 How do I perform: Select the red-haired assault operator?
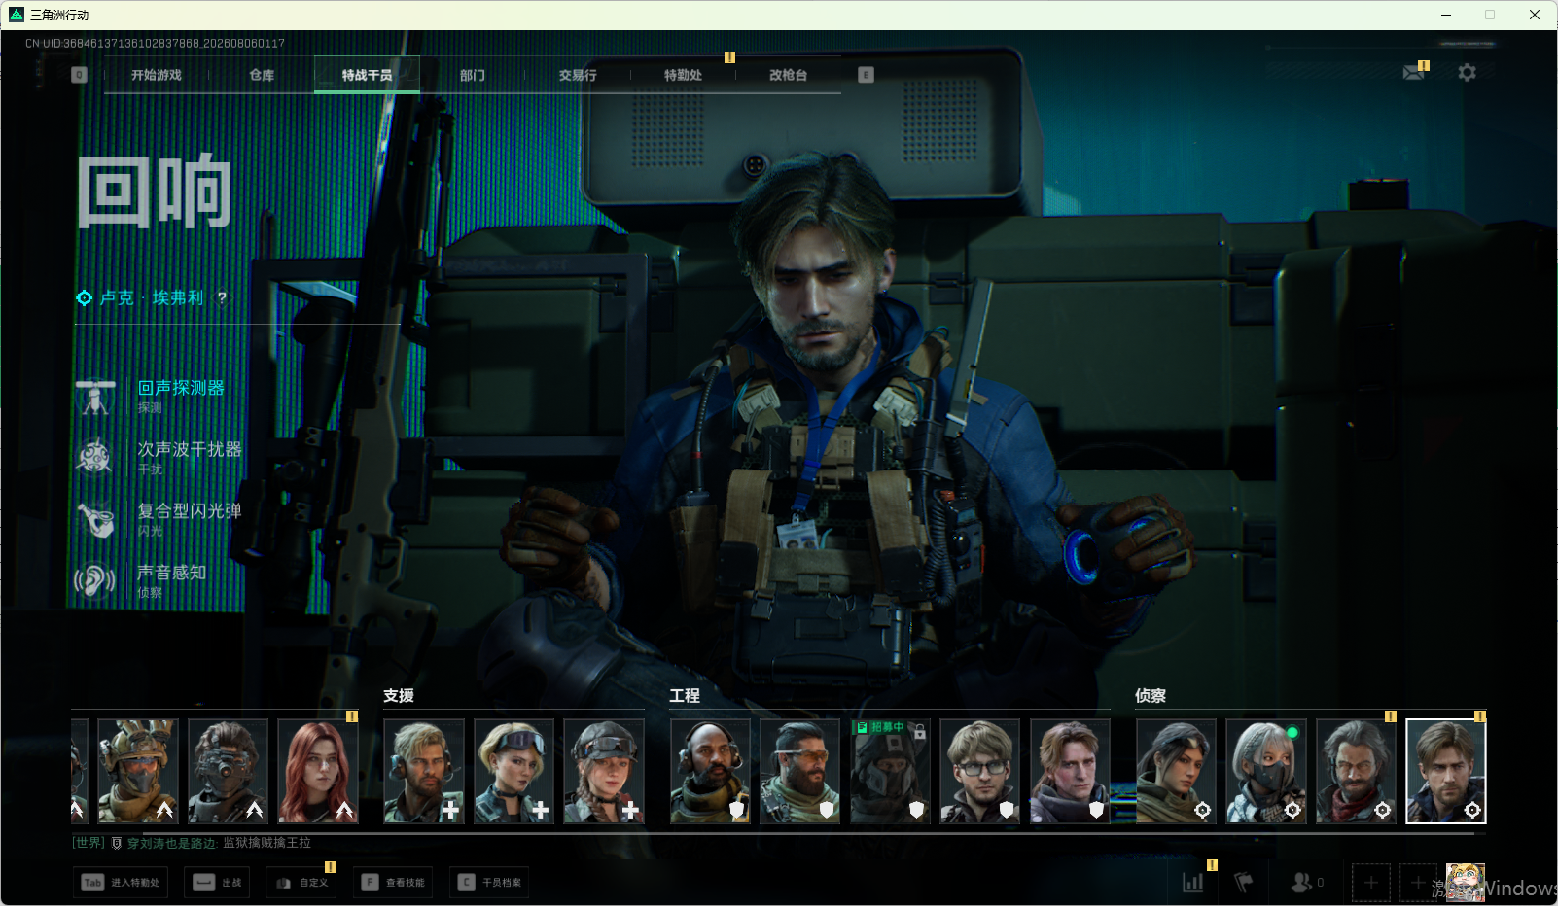318,771
